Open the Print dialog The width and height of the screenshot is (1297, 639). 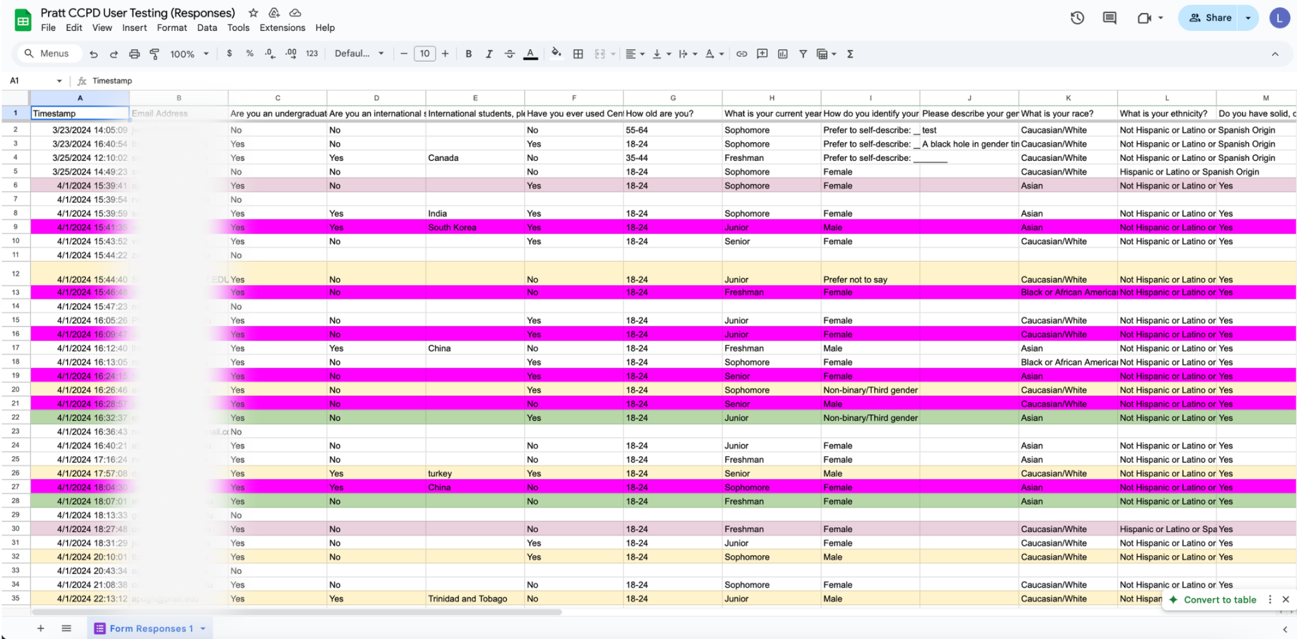[135, 53]
